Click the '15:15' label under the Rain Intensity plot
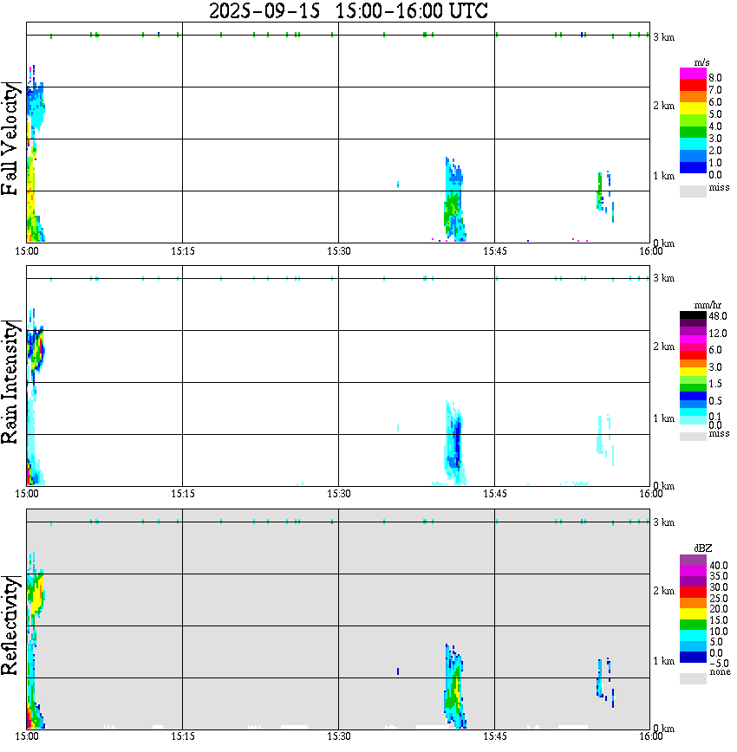Screen dimensions: 737x752 (x=183, y=494)
